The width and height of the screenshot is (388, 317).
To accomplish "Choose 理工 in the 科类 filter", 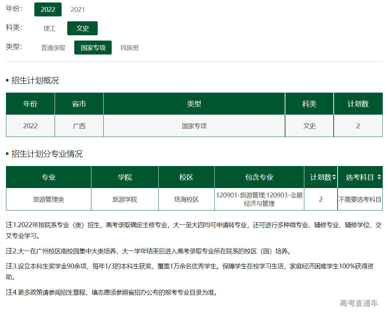I will (x=49, y=28).
